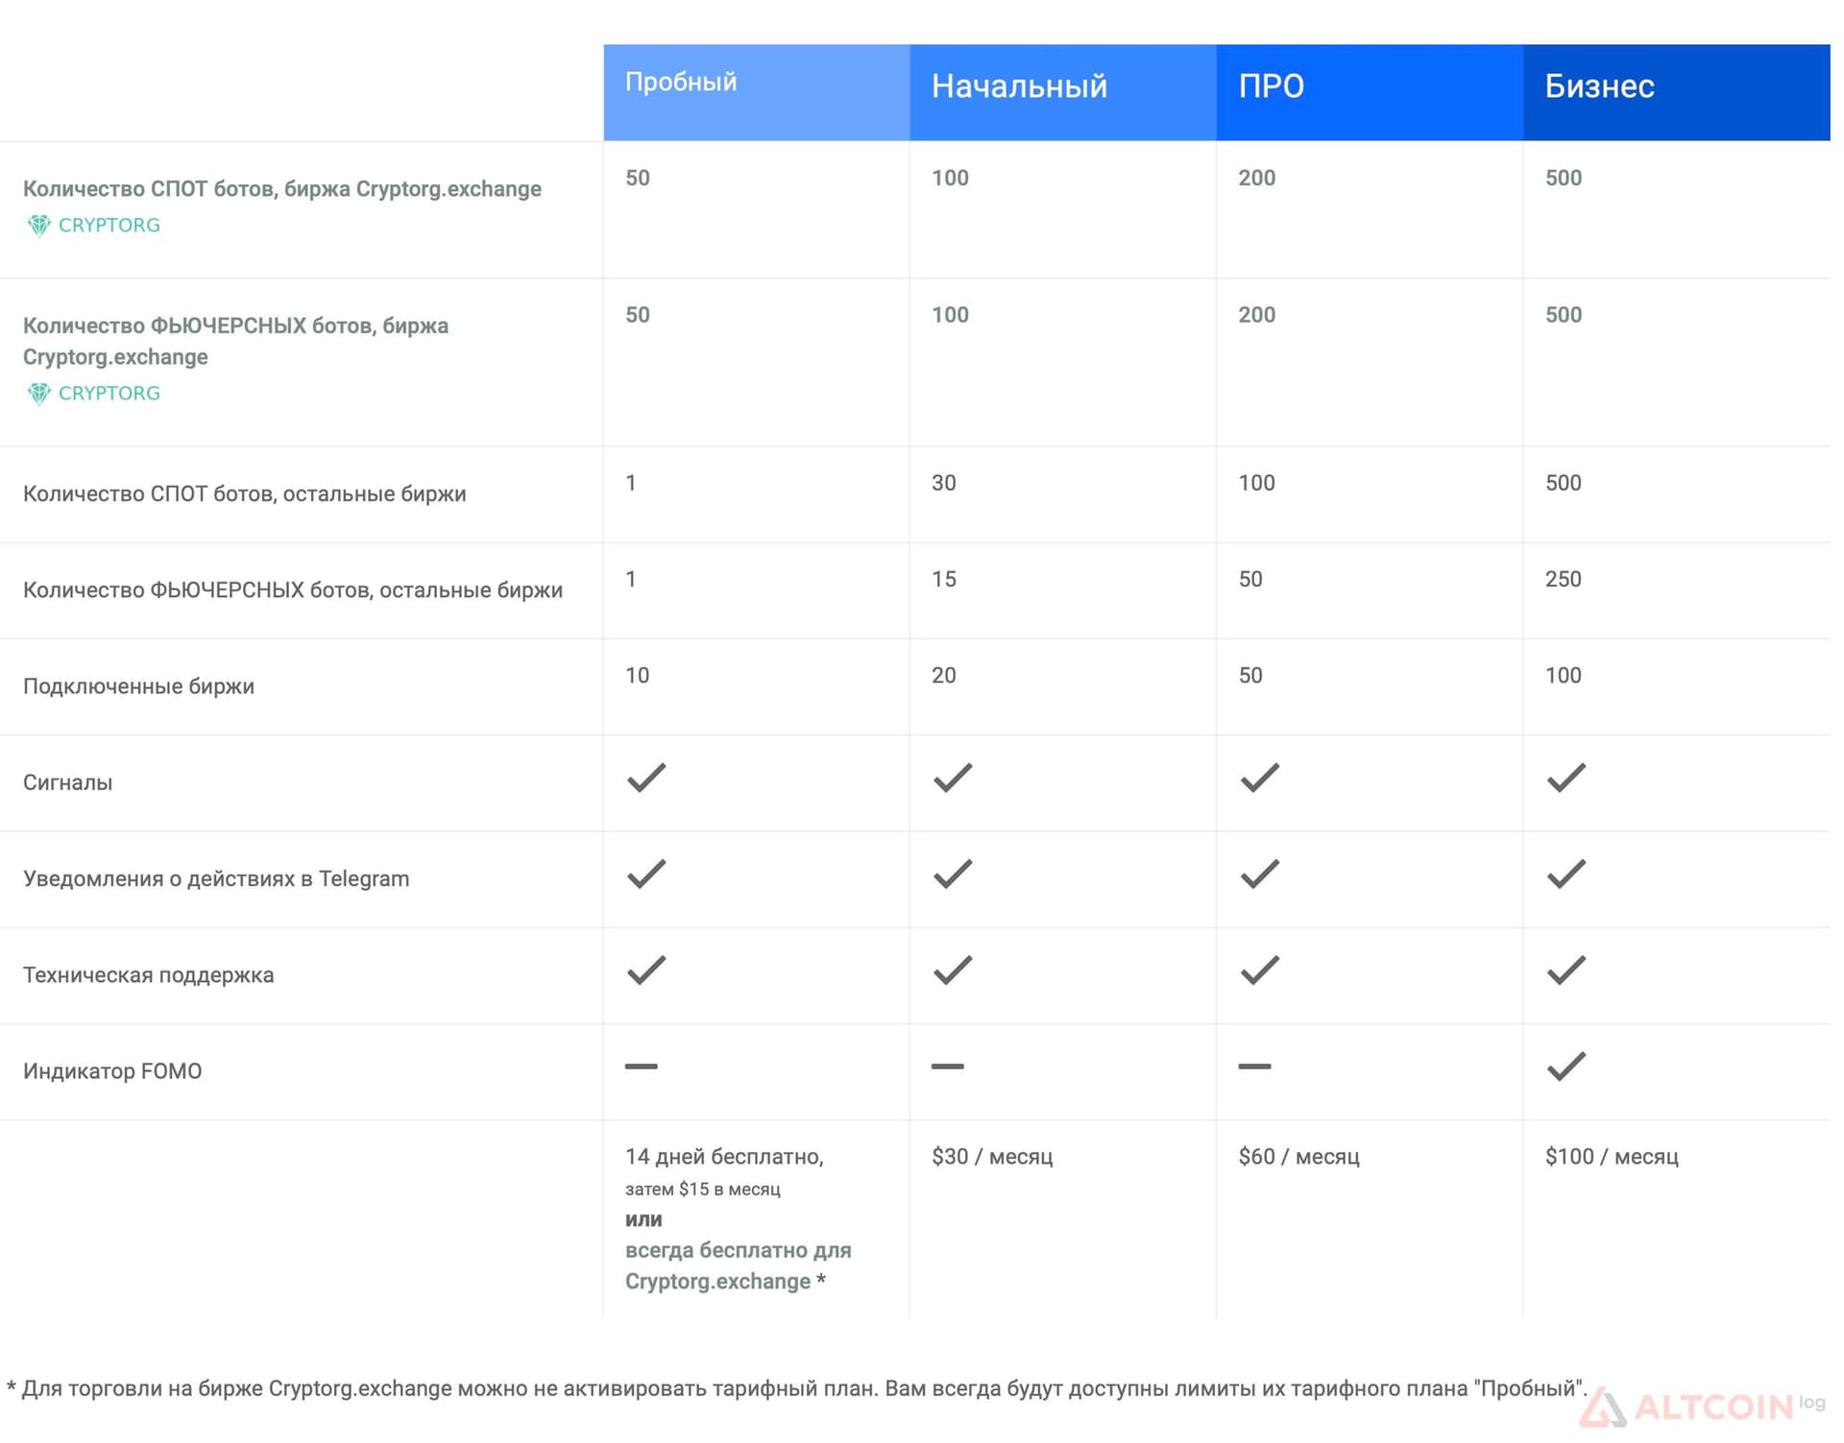Click the 'Количество СПОТ ботов, биржа Cryptorg.exchange' label
Image resolution: width=1844 pixels, height=1443 pixels.
pyautogui.click(x=282, y=188)
